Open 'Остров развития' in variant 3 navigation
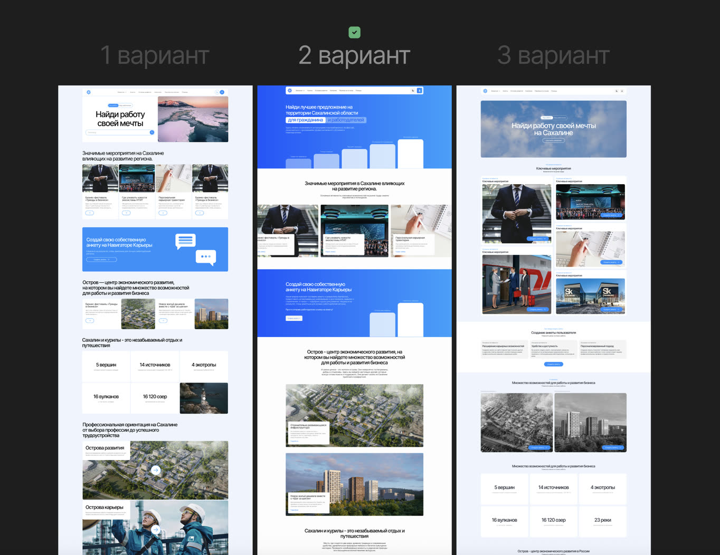Screen dimensions: 720x555 click(x=516, y=91)
